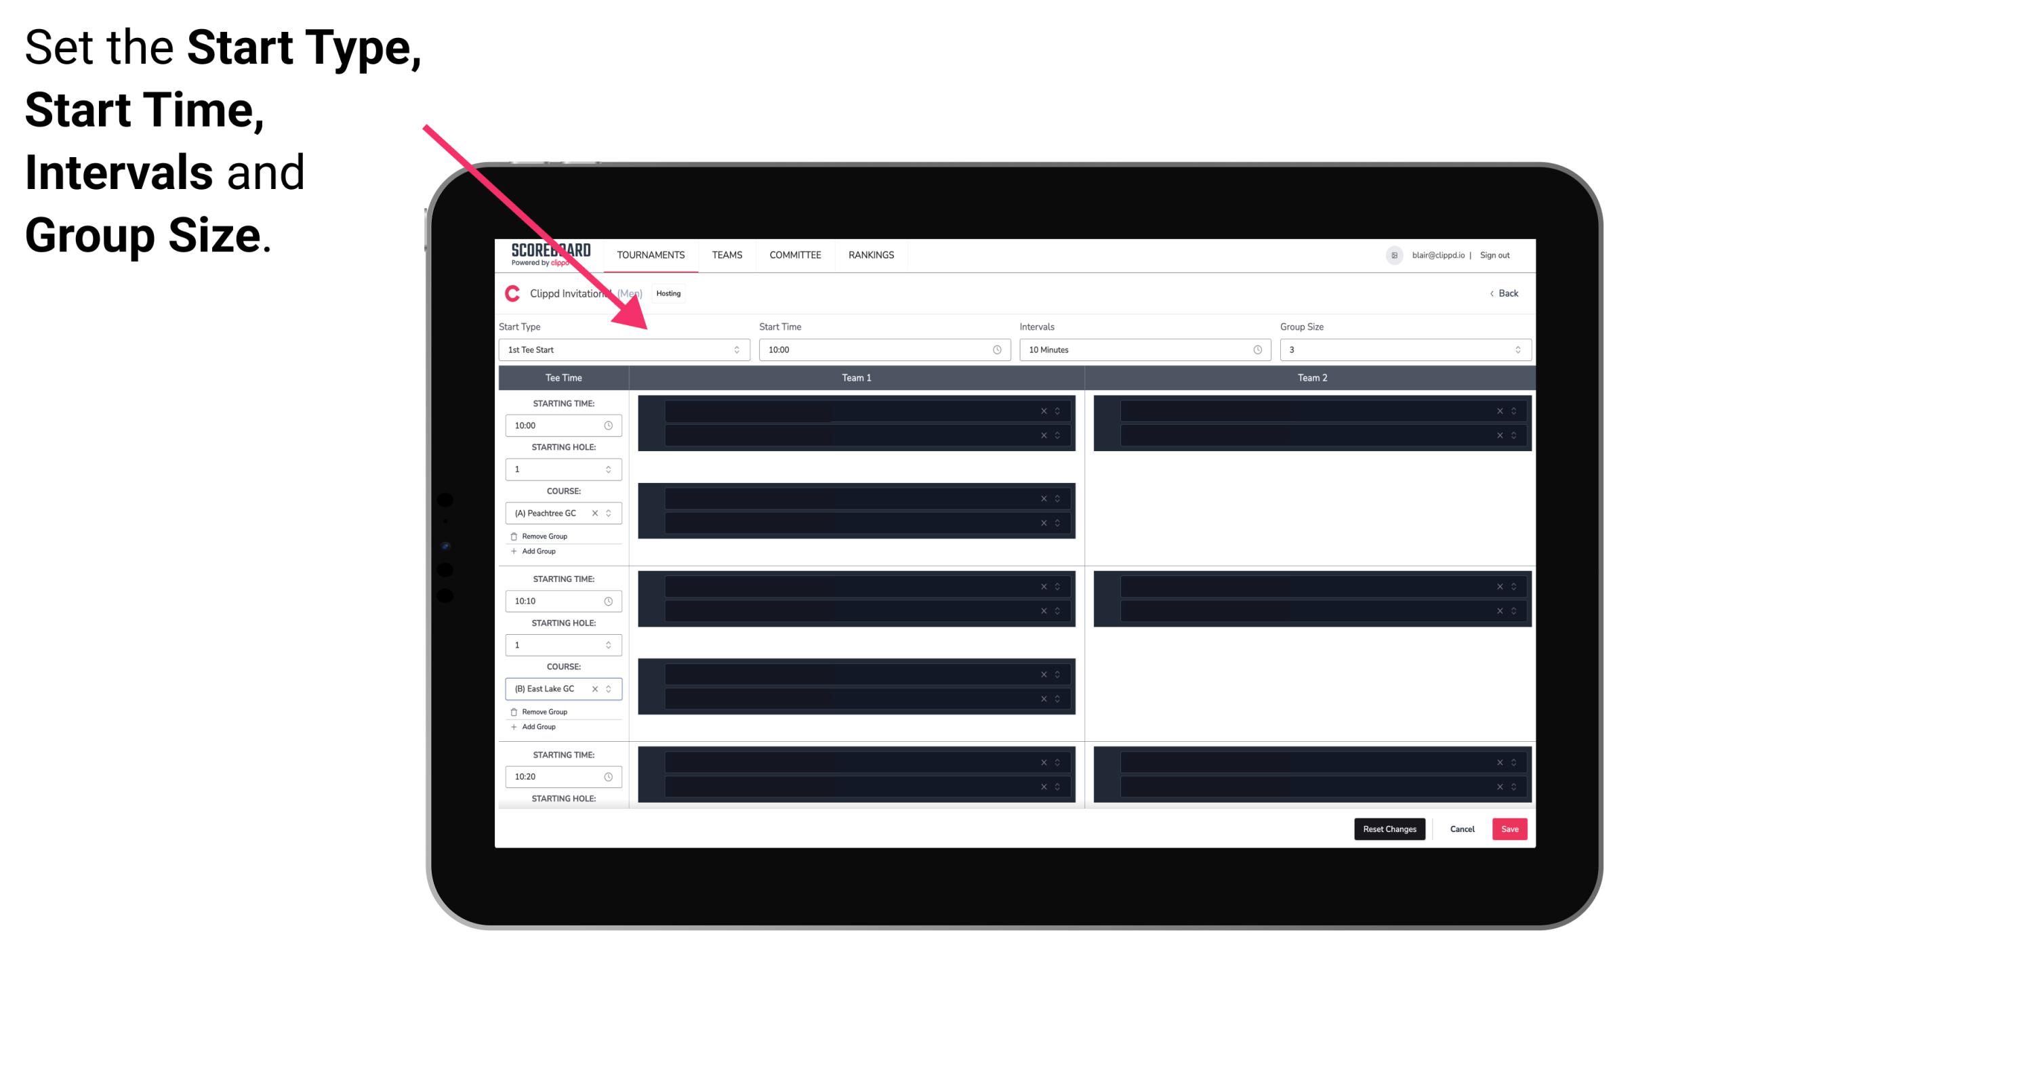Select the TOURNAMENTS tab

pos(651,255)
